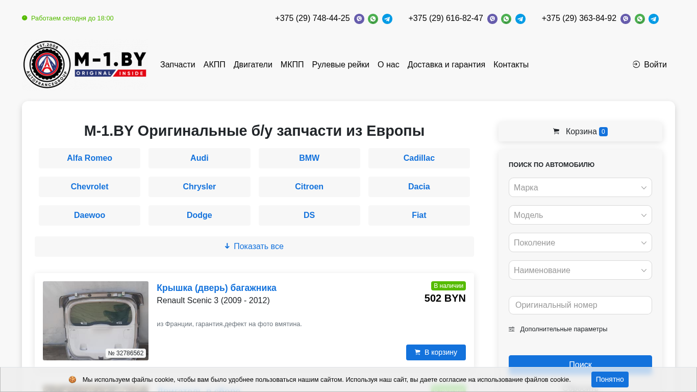Open the О нас menu item
Image resolution: width=697 pixels, height=392 pixels.
tap(388, 64)
